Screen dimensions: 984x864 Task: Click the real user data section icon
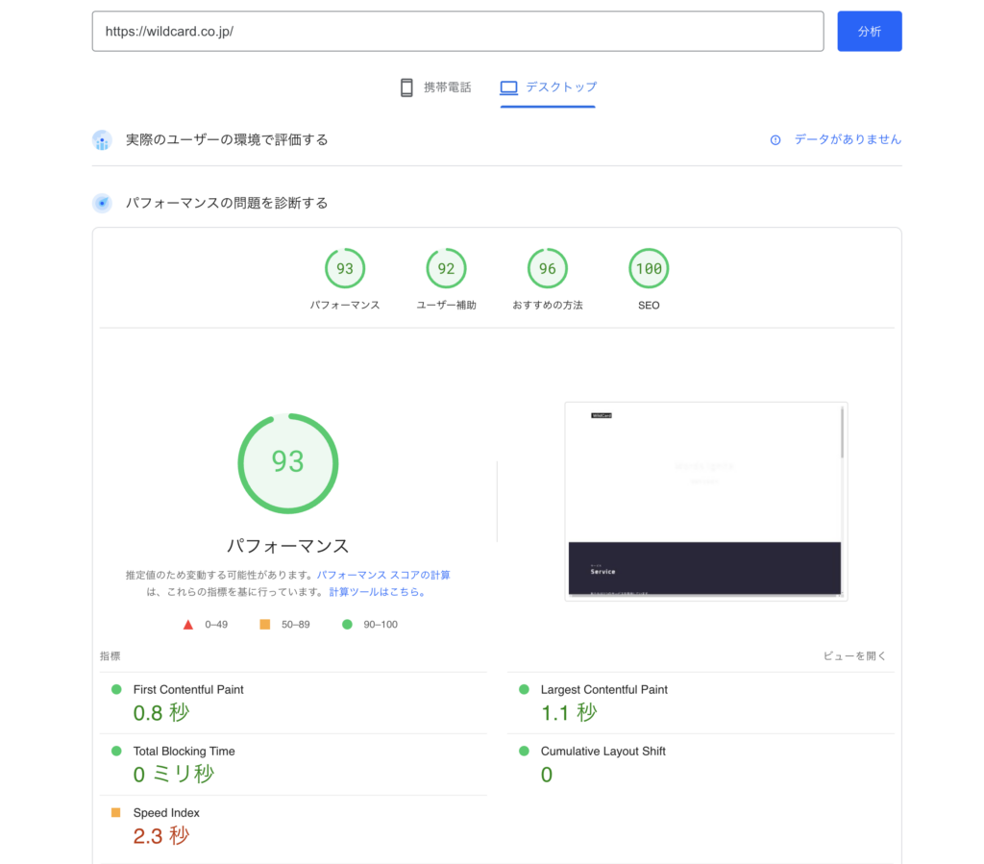[102, 140]
